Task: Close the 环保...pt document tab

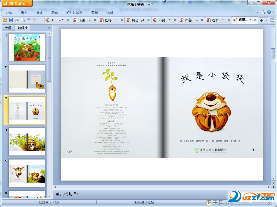Action: (95, 20)
